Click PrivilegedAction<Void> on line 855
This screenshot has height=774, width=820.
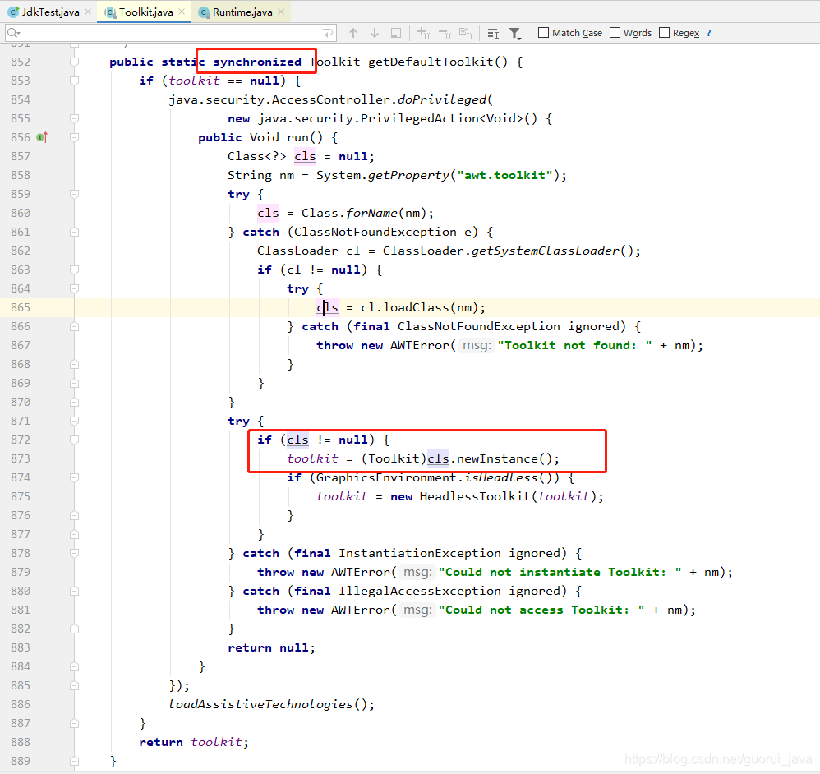(441, 118)
